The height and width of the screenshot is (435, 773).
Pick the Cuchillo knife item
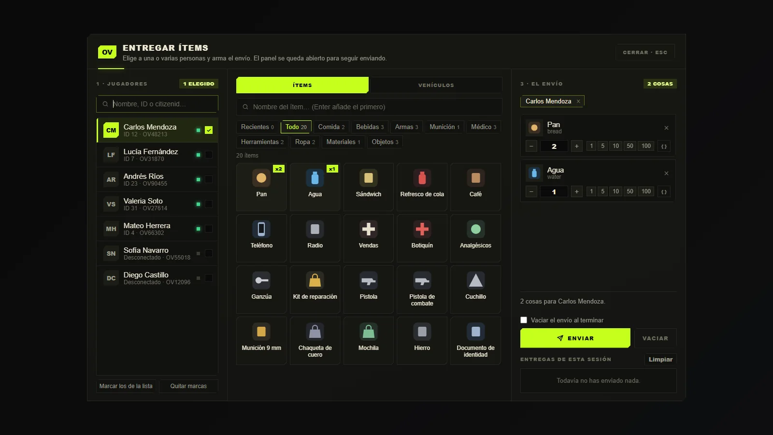click(x=476, y=289)
